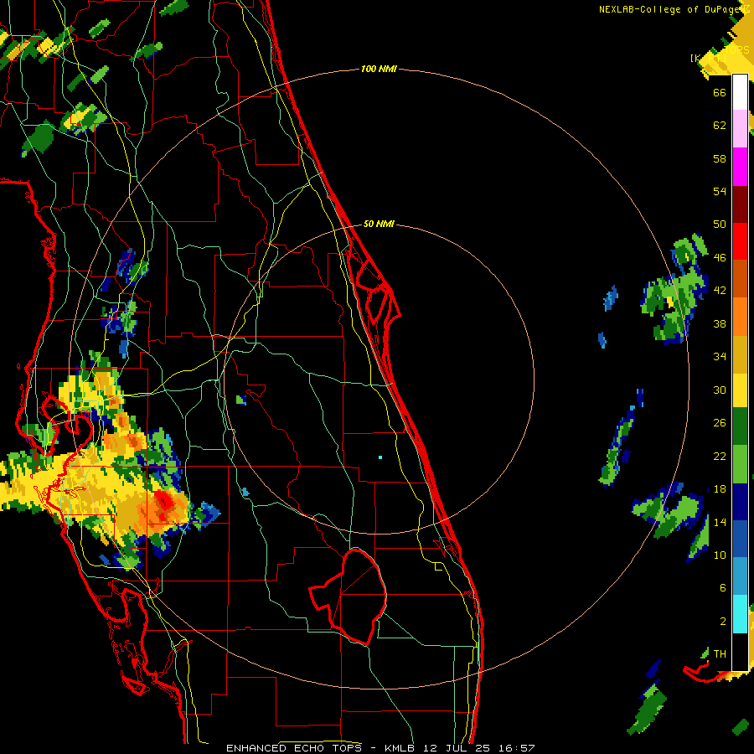Screen dimensions: 754x754
Task: Click the "54" legend value
Action: pyautogui.click(x=720, y=191)
